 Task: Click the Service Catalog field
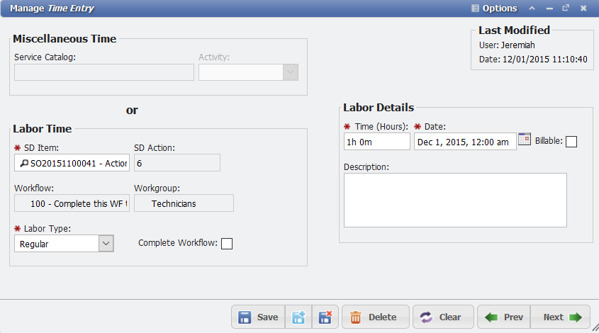[103, 72]
